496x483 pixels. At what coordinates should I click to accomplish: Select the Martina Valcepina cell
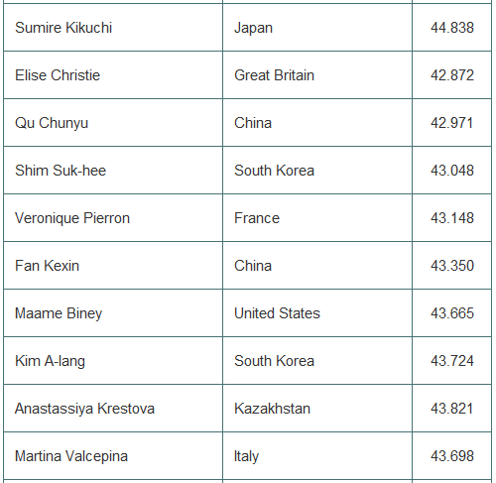coord(113,456)
